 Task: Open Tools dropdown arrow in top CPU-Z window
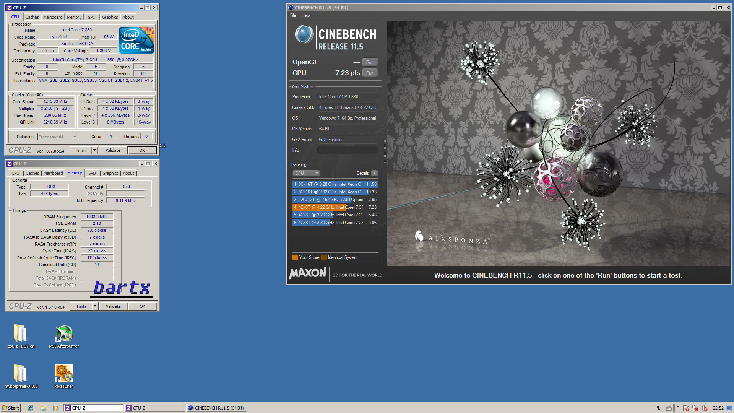[x=95, y=150]
